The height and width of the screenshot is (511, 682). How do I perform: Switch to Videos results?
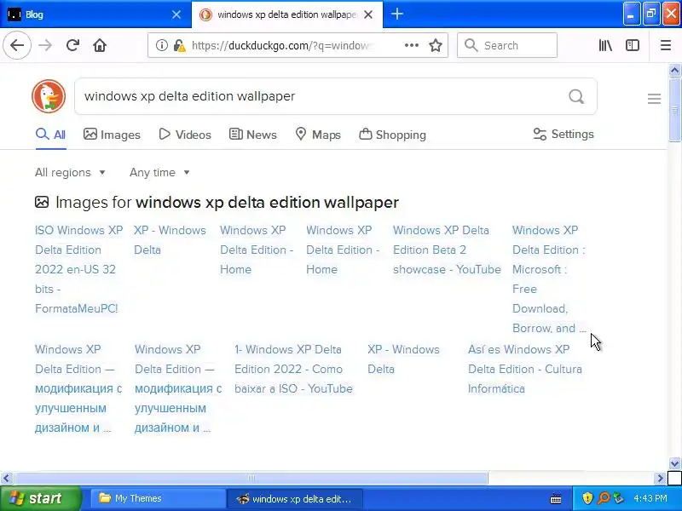coord(185,135)
